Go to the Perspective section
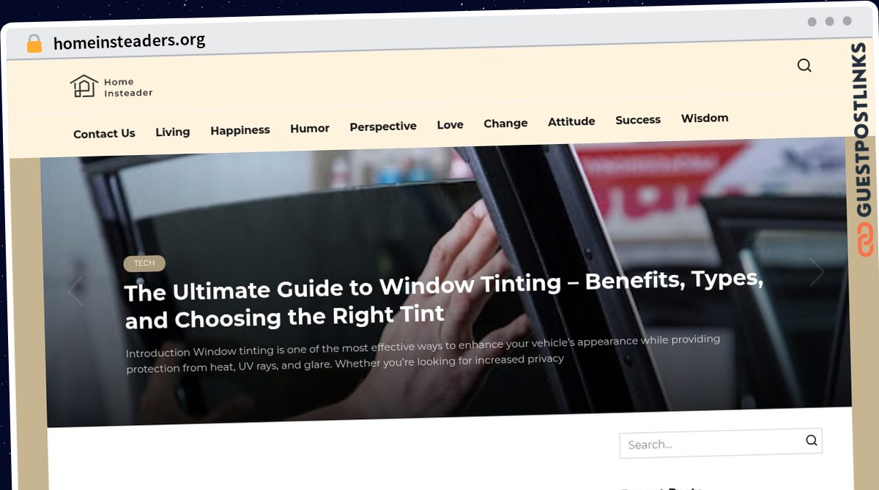The image size is (879, 490). (383, 127)
